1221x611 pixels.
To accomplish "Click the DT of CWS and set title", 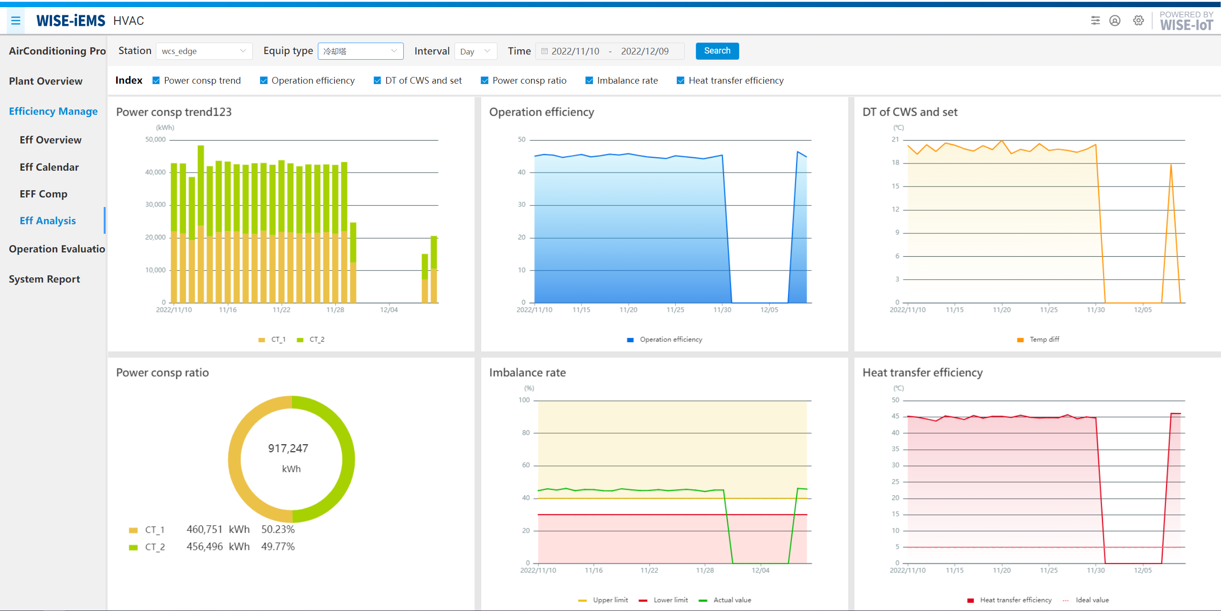I will pos(910,112).
